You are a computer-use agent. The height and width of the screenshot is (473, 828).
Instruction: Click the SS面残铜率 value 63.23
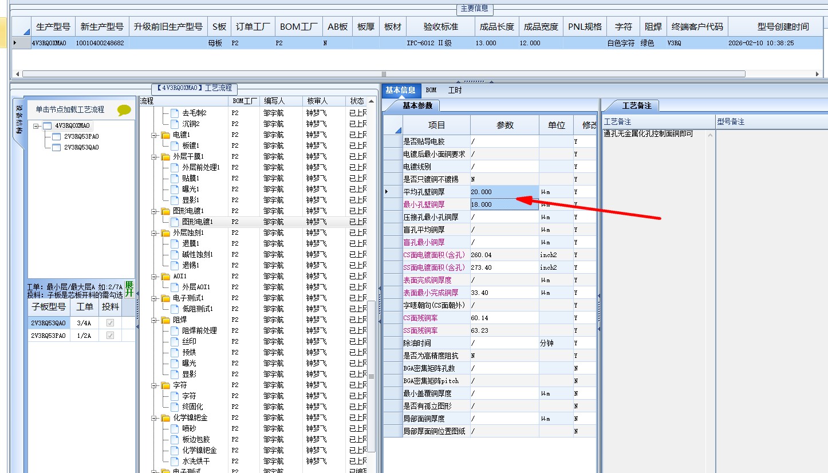click(504, 330)
